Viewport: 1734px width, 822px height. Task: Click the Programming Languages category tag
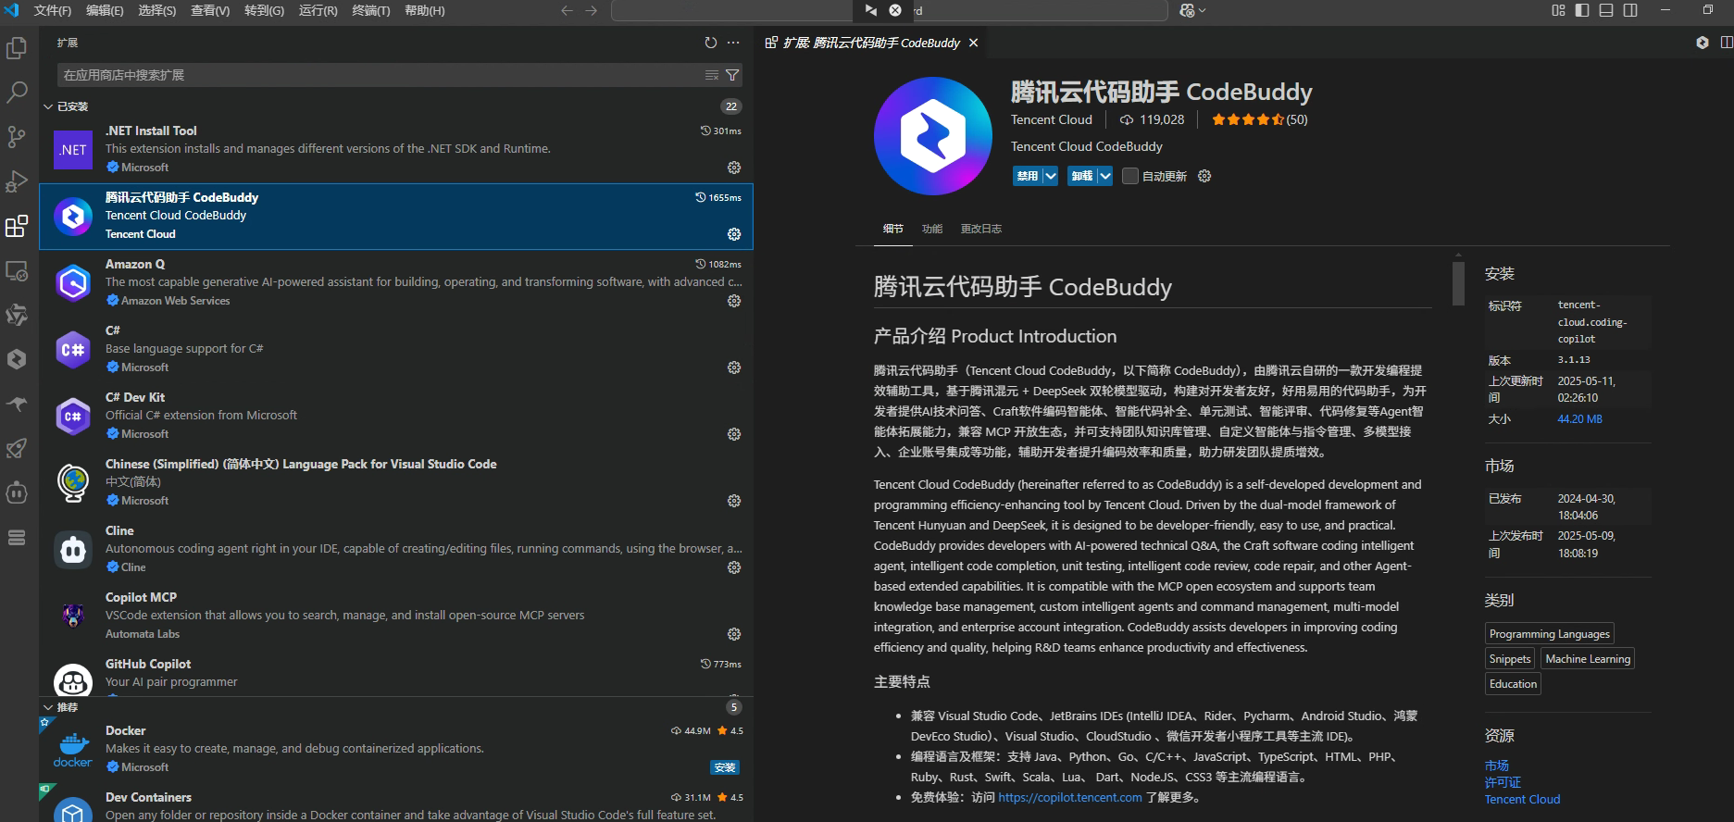1550,634
